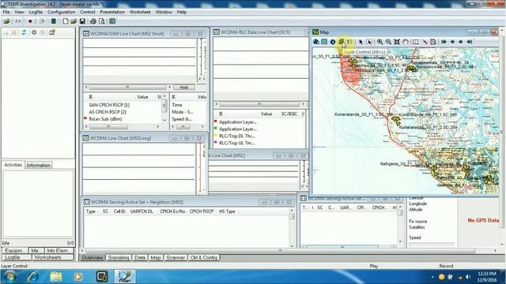The width and height of the screenshot is (506, 284).
Task: Click horizontal scrollbar in WCDMA RLC Data chart
Action: pos(259,104)
